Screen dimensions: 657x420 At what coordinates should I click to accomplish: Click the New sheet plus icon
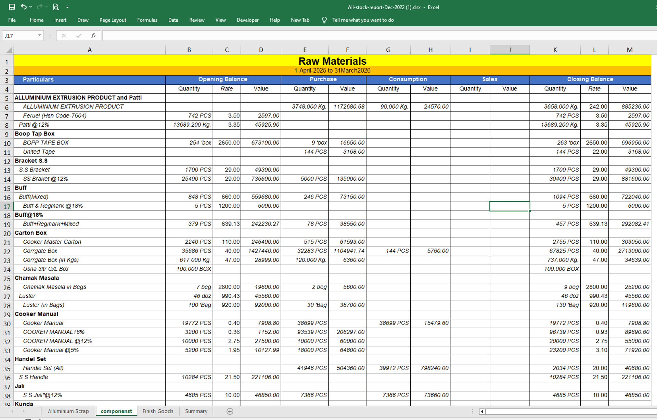coord(230,411)
